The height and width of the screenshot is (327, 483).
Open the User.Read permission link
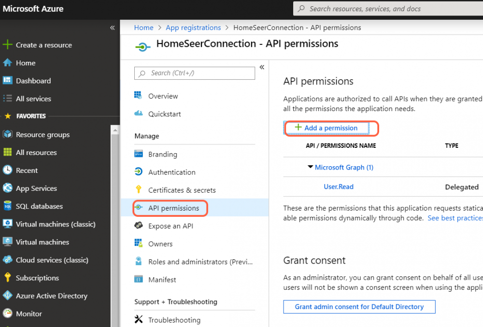(338, 186)
